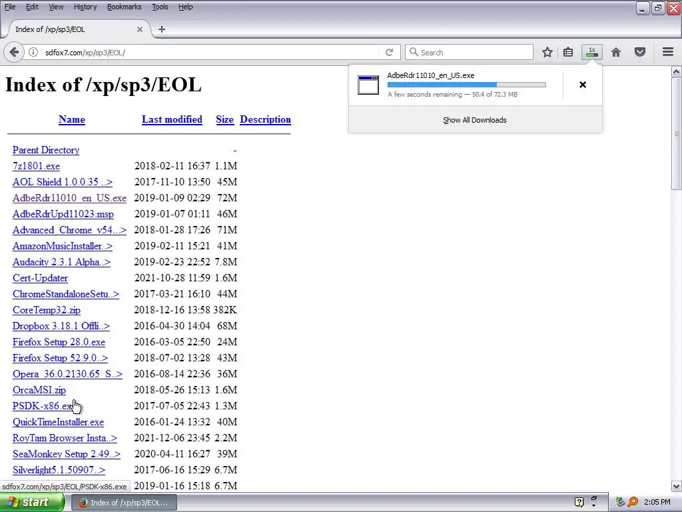682x512 pixels.
Task: Click the SeaMonkey Setup 2.49 link
Action: (x=67, y=454)
